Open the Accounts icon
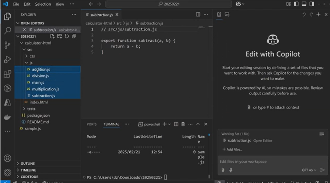330x183 pixels. [x=8, y=158]
